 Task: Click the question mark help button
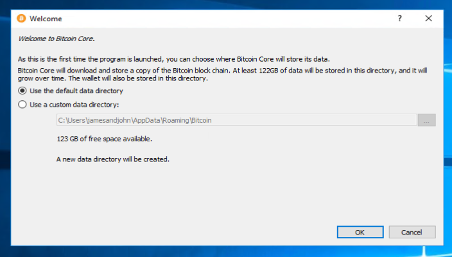(x=400, y=19)
